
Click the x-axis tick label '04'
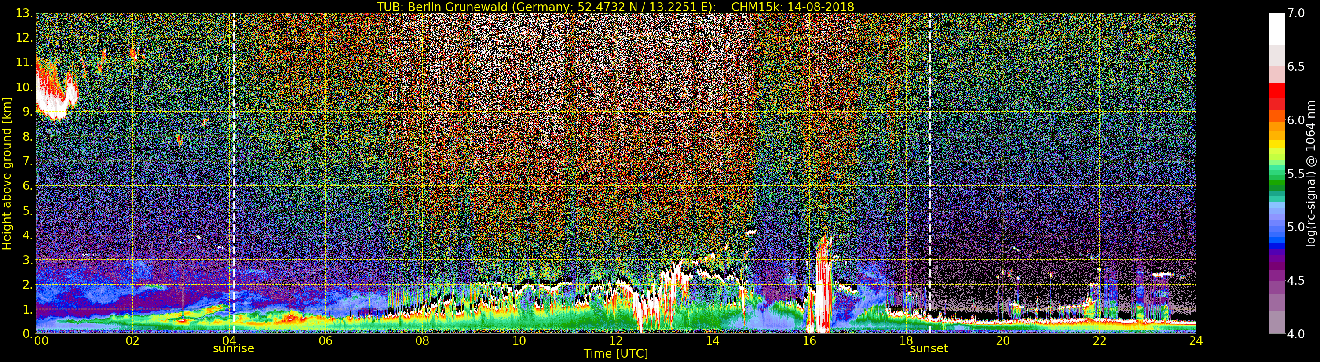(x=229, y=340)
